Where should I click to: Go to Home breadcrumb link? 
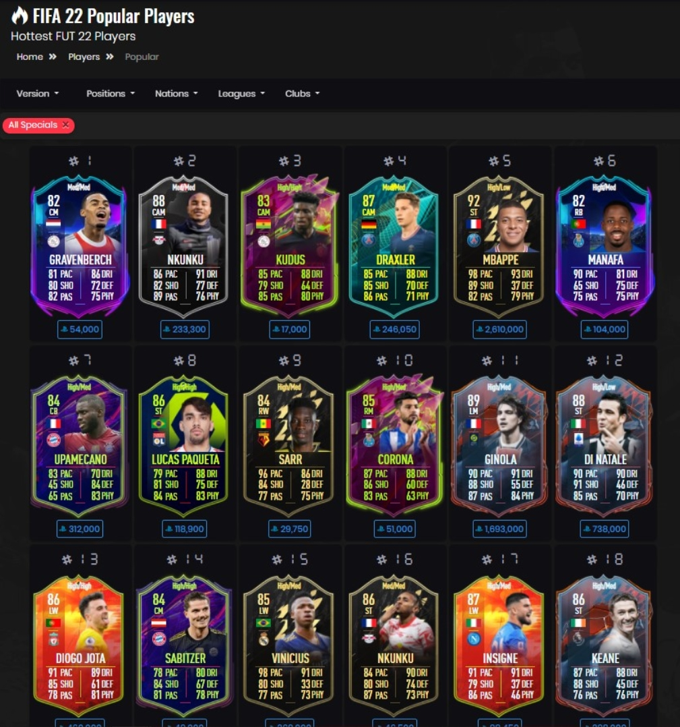tap(30, 57)
